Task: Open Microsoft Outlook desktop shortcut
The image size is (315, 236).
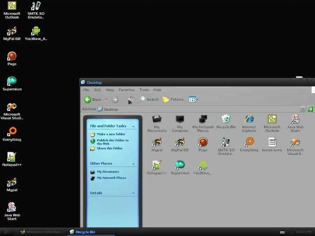Action: point(12,10)
